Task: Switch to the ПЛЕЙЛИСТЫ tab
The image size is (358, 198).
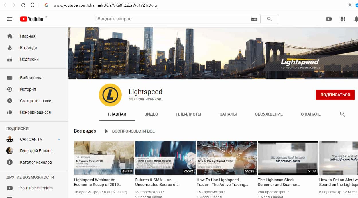Action: [189, 114]
